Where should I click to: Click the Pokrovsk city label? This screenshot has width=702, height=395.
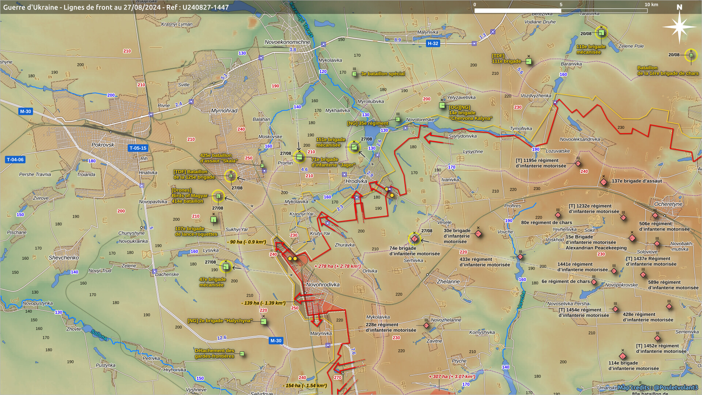coord(103,145)
